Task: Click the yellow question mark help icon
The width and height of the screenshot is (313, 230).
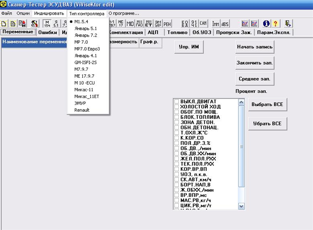Action: pyautogui.click(x=275, y=24)
